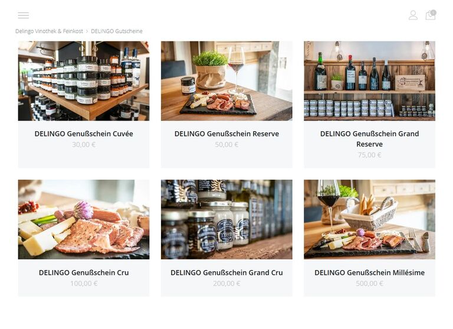This screenshot has width=453, height=329.
Task: Click the DELINGO Genußschein Cuvée title
Action: (x=84, y=133)
